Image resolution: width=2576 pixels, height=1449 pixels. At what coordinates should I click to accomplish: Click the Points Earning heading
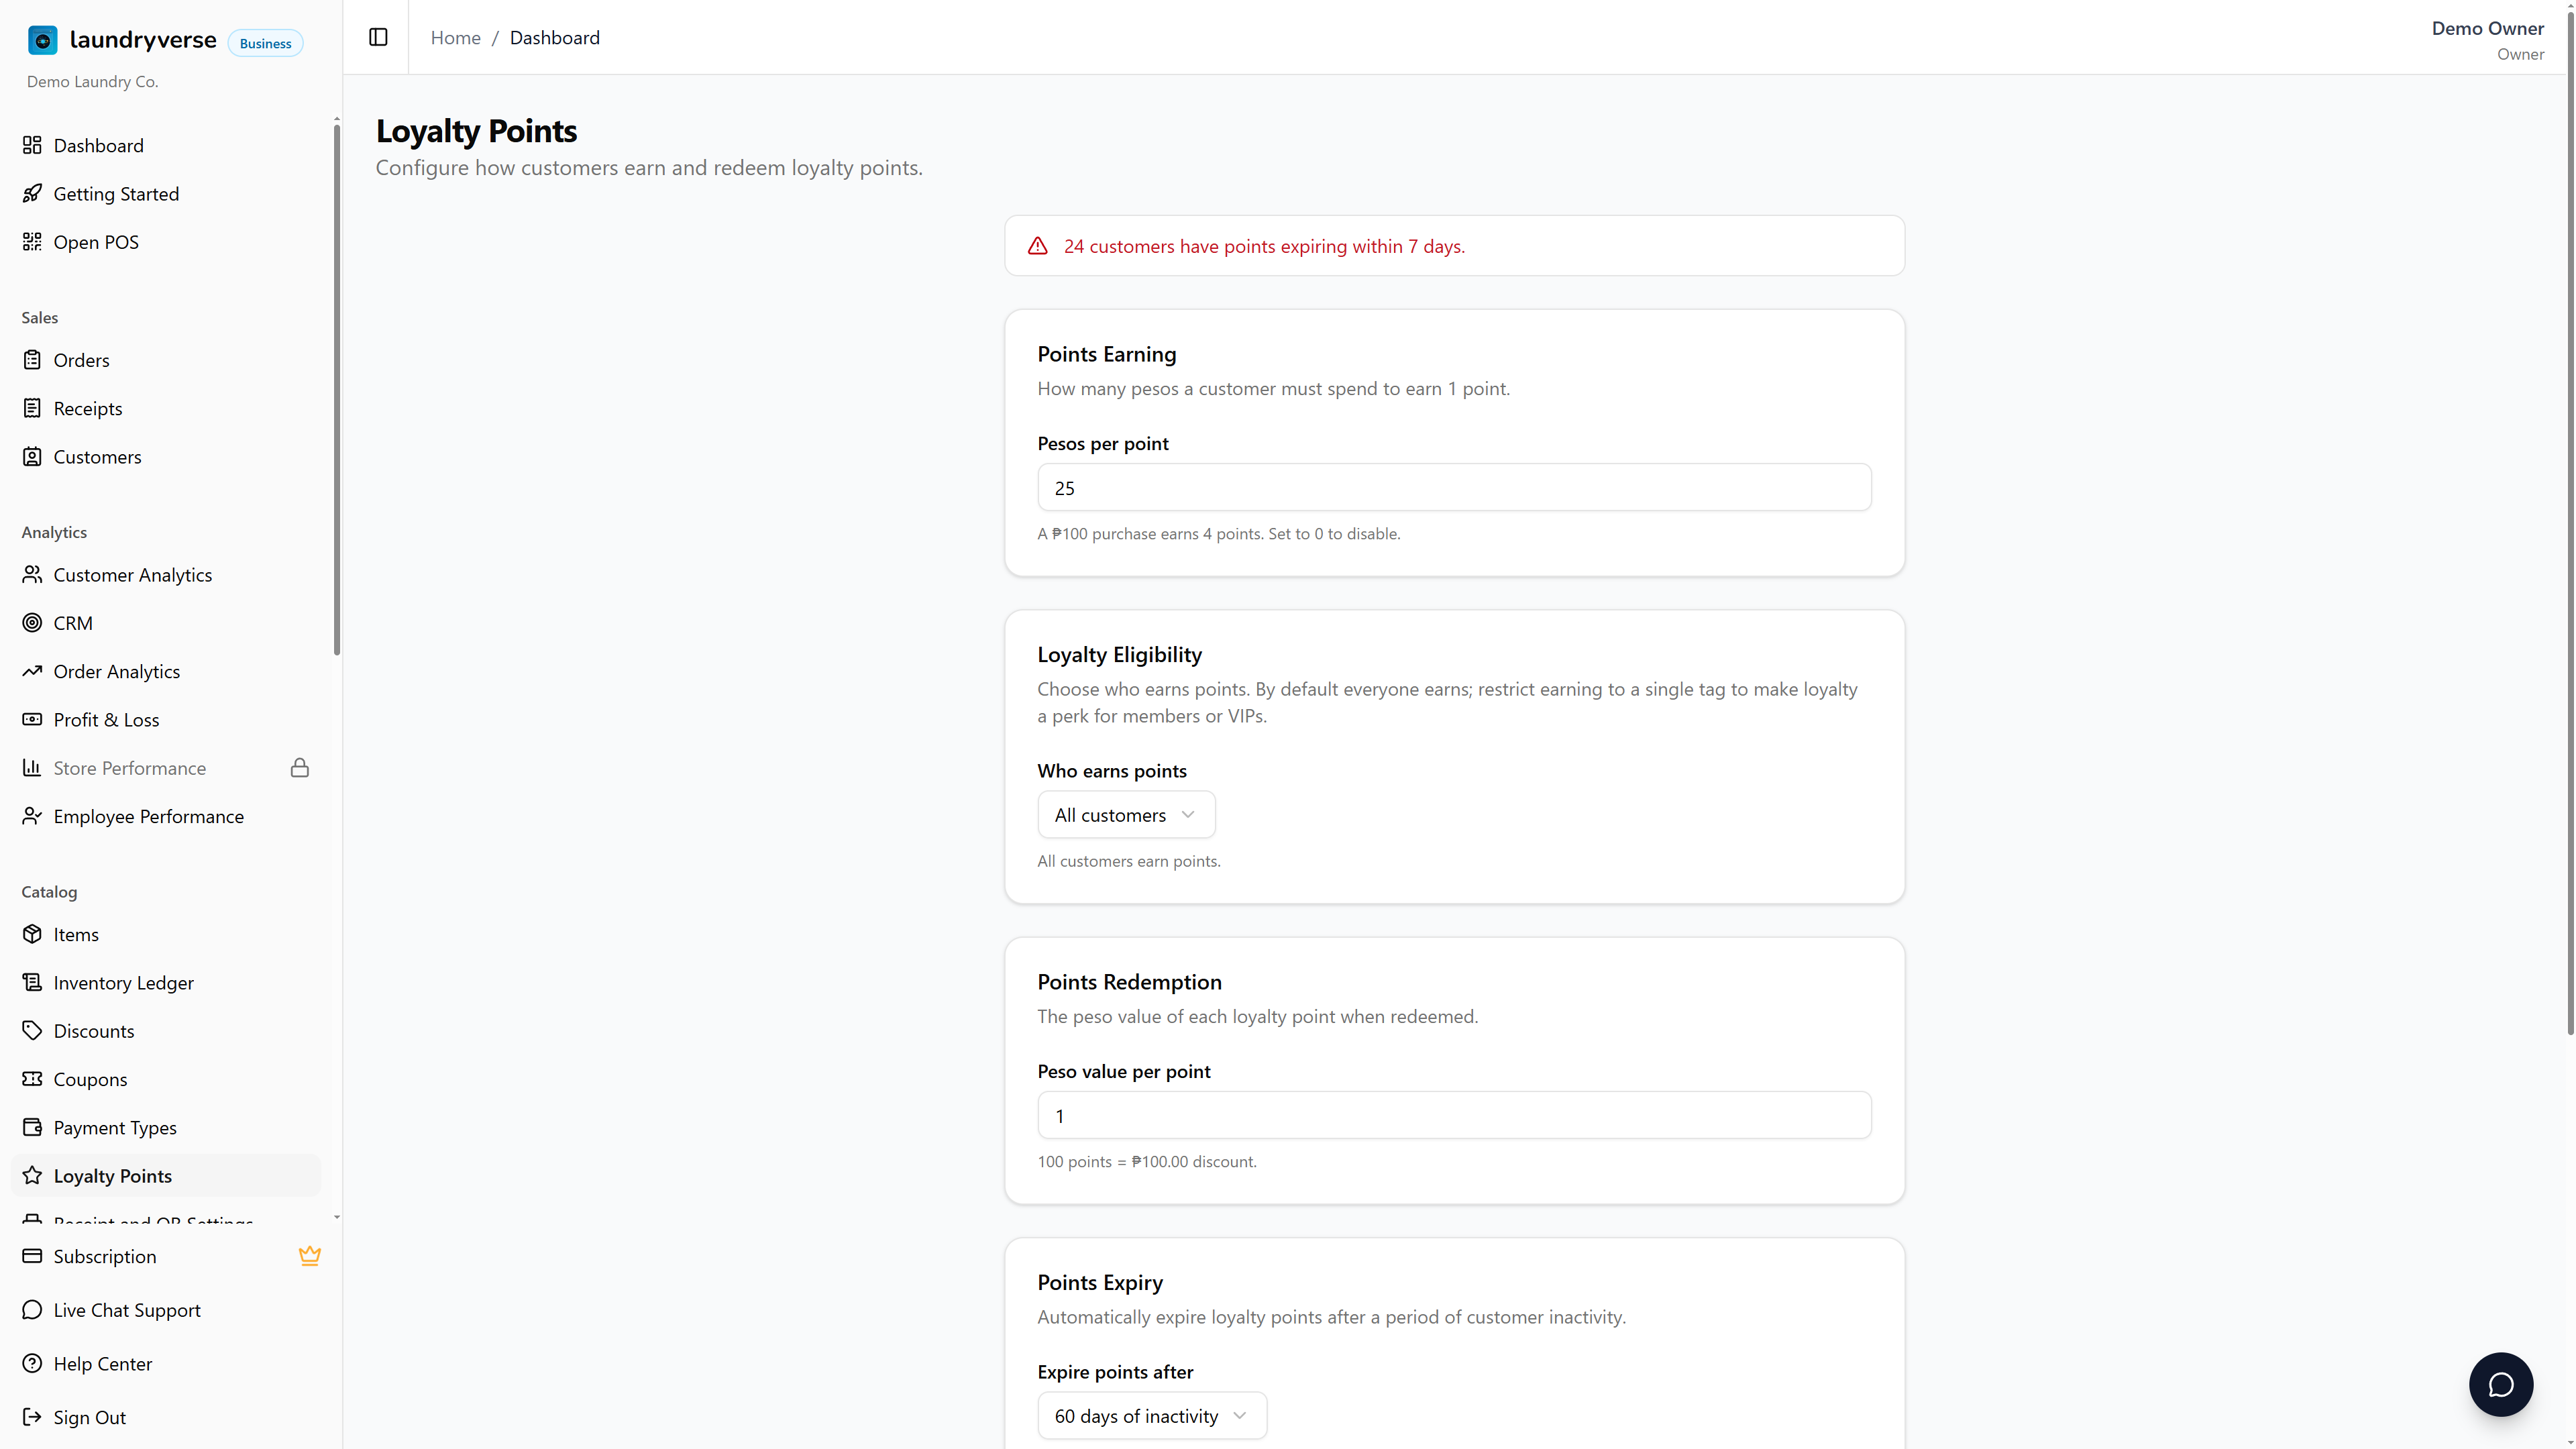point(1106,354)
